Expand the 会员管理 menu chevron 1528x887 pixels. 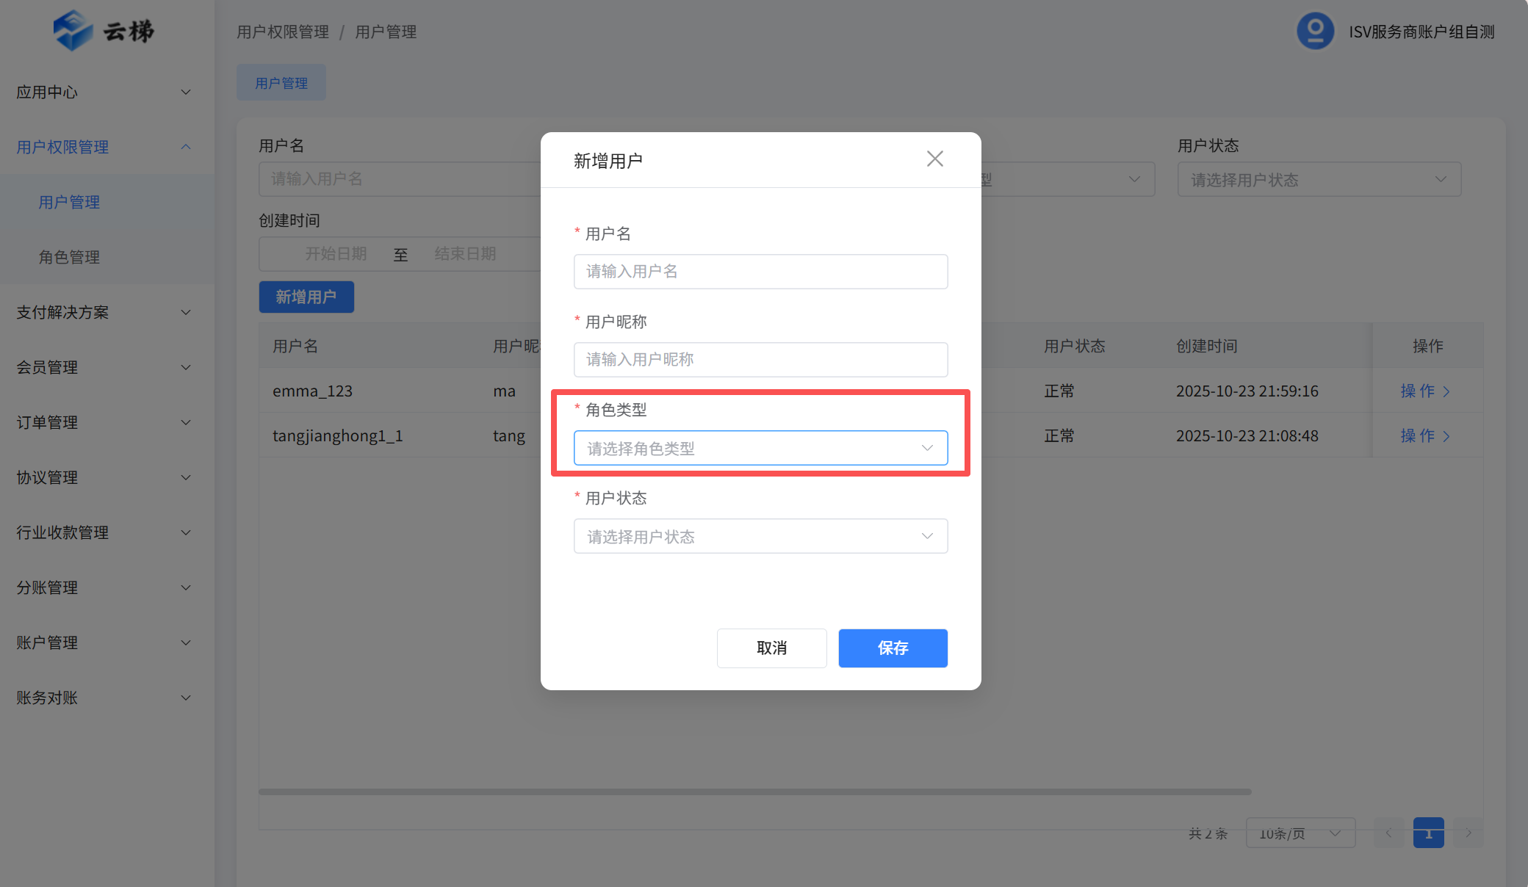[x=186, y=367]
